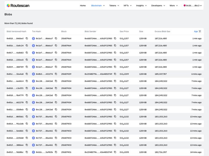This screenshot has height=156, width=209.
Task: Click the Gas Price column header
Action: (124, 31)
